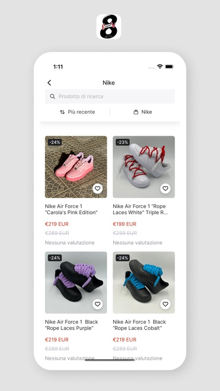Tap the magnifier icon in search bar
This screenshot has height=391, width=220.
52,96
